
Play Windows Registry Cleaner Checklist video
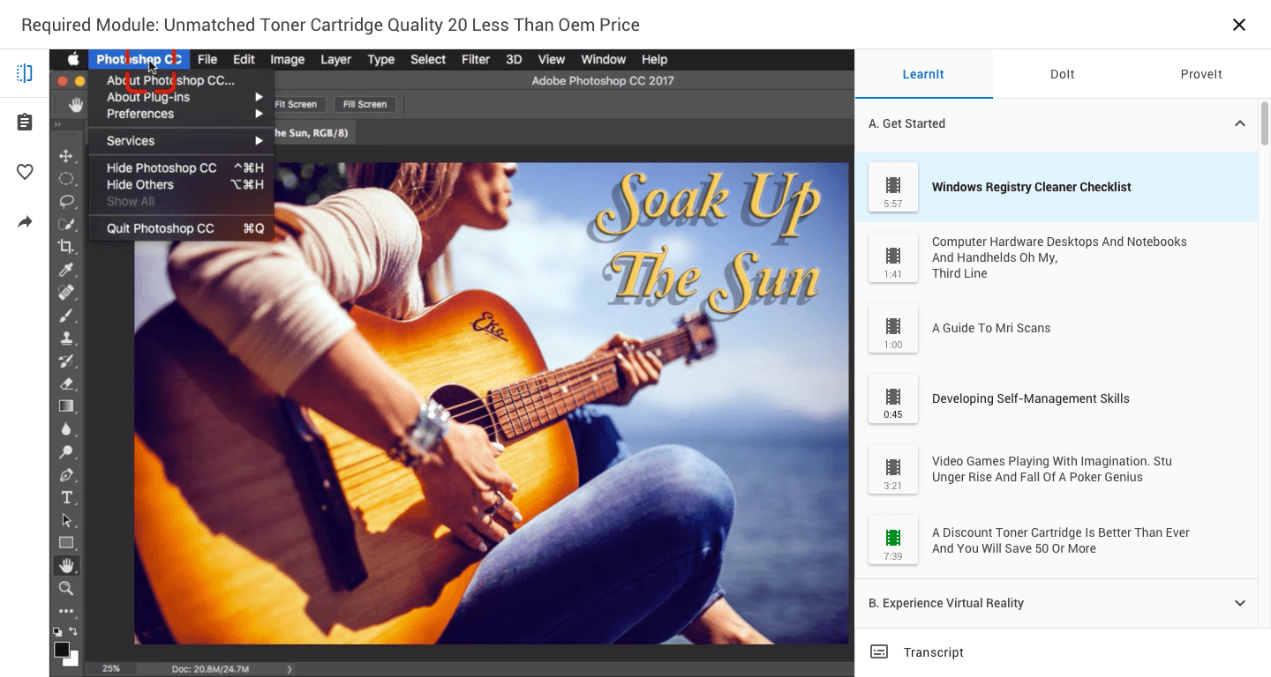[1057, 187]
